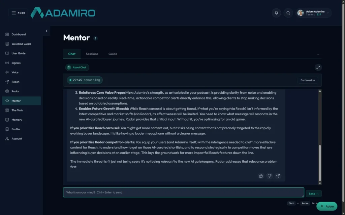The image size is (345, 215).
Task: Click the Tasks: 227 counter
Action: tap(314, 15)
